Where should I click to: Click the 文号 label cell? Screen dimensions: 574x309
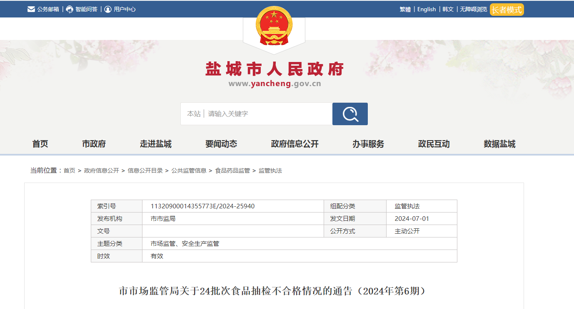point(117,231)
